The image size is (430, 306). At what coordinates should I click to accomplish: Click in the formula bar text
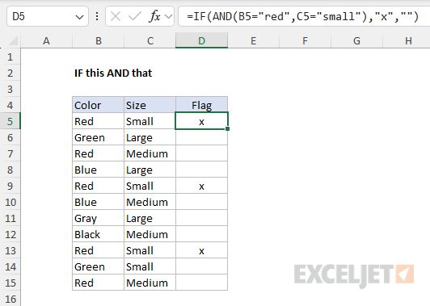tap(302, 17)
